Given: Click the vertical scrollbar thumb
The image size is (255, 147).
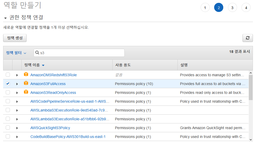Looking at the screenshot, I should (x=251, y=88).
